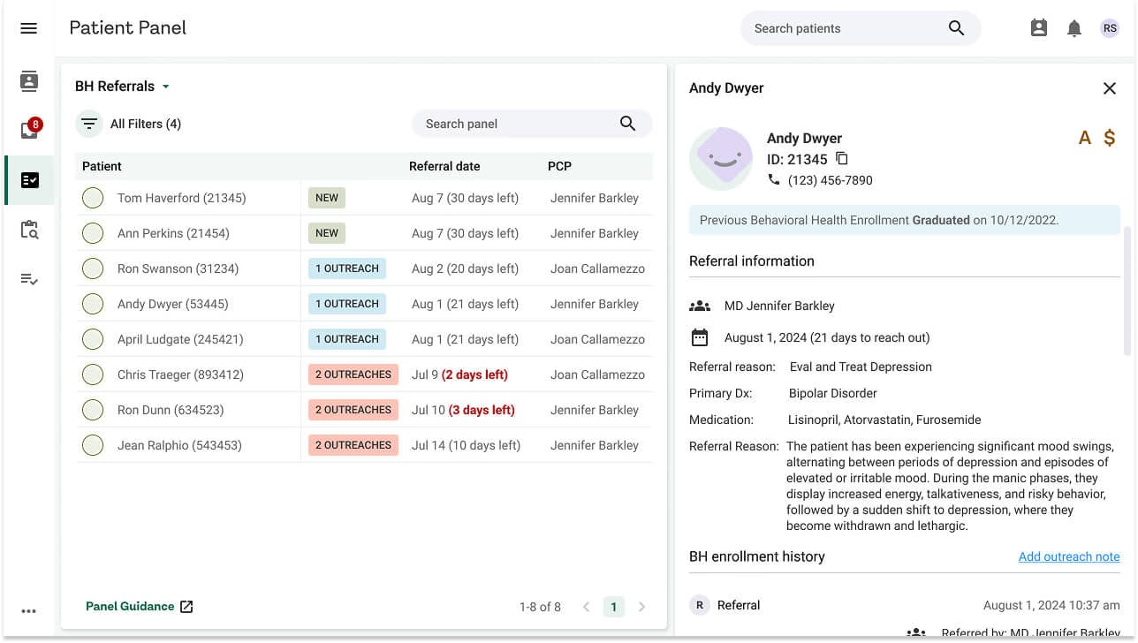This screenshot has height=643, width=1138.
Task: Go to the next page arrow
Action: (641, 607)
